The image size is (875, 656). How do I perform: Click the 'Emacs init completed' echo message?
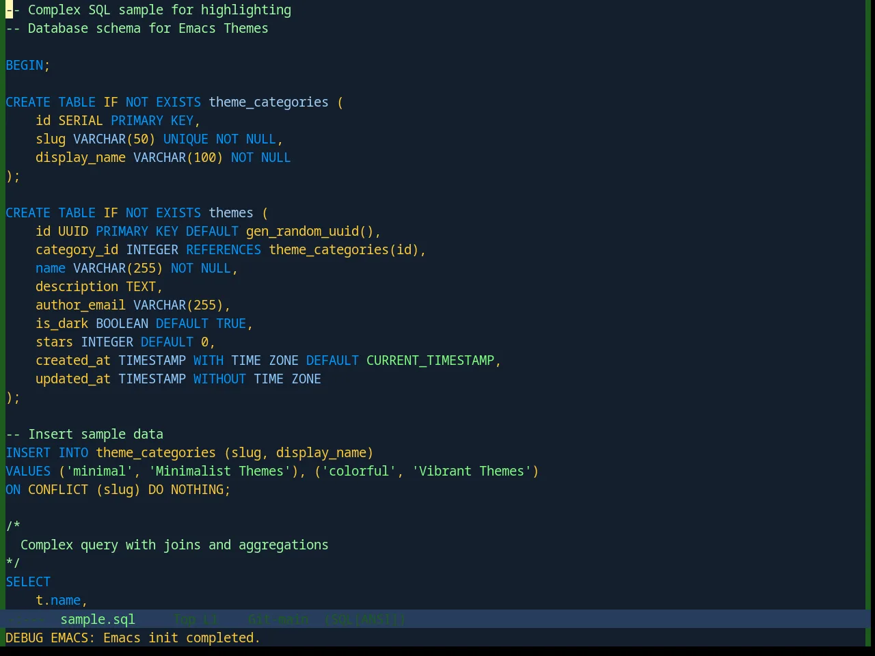(182, 638)
